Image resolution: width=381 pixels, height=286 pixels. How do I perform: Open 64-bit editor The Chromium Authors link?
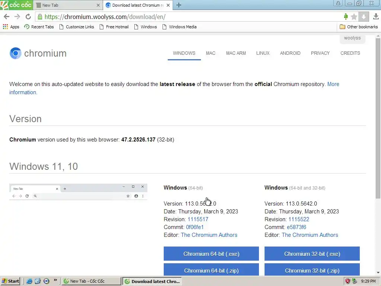[209, 235]
